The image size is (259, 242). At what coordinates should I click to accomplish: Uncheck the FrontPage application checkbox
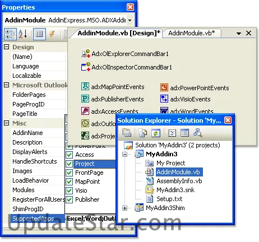[x=70, y=173]
